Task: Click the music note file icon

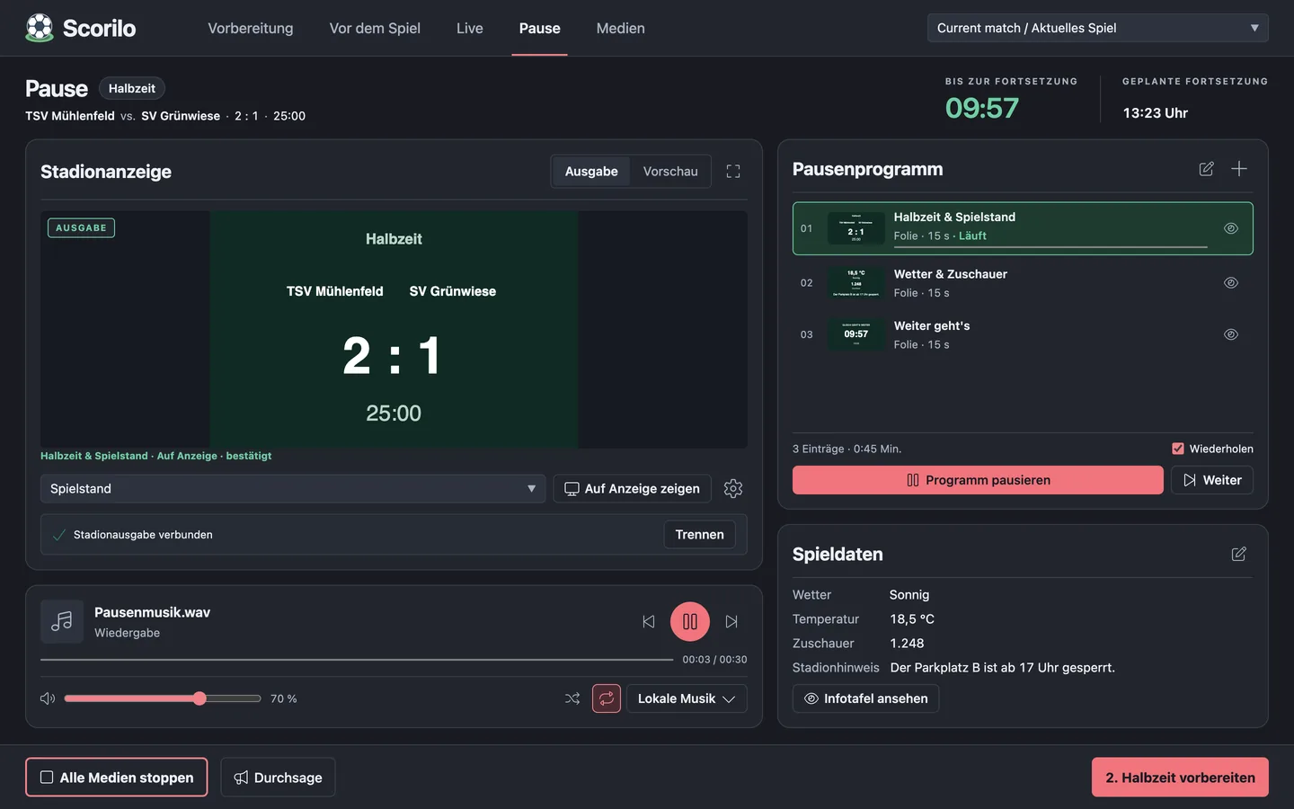Action: (62, 621)
